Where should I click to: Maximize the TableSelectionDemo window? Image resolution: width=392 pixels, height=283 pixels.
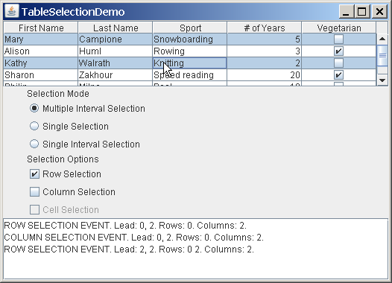click(361, 11)
